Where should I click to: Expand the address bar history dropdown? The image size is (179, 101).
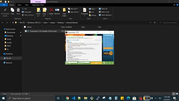point(150,22)
